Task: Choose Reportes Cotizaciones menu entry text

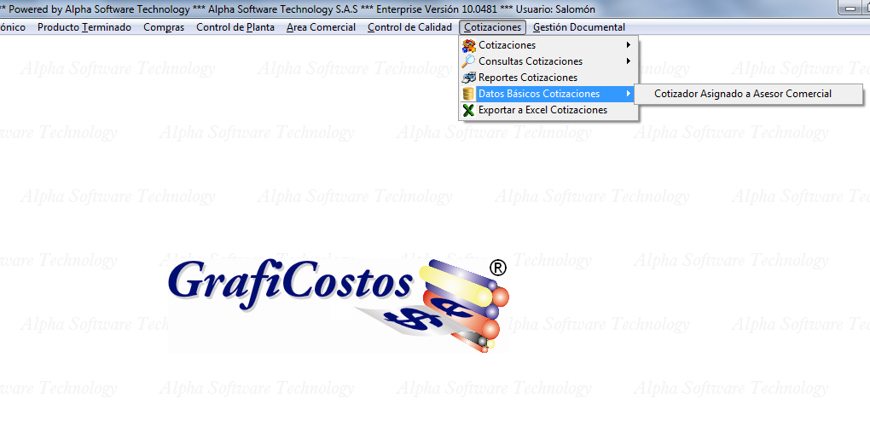Action: 527,78
